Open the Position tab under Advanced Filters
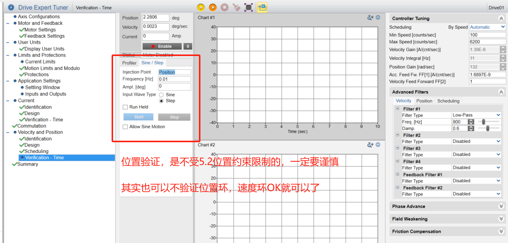 click(424, 100)
